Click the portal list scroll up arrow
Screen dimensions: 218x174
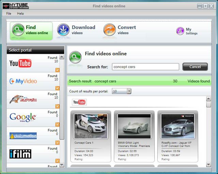(62, 57)
